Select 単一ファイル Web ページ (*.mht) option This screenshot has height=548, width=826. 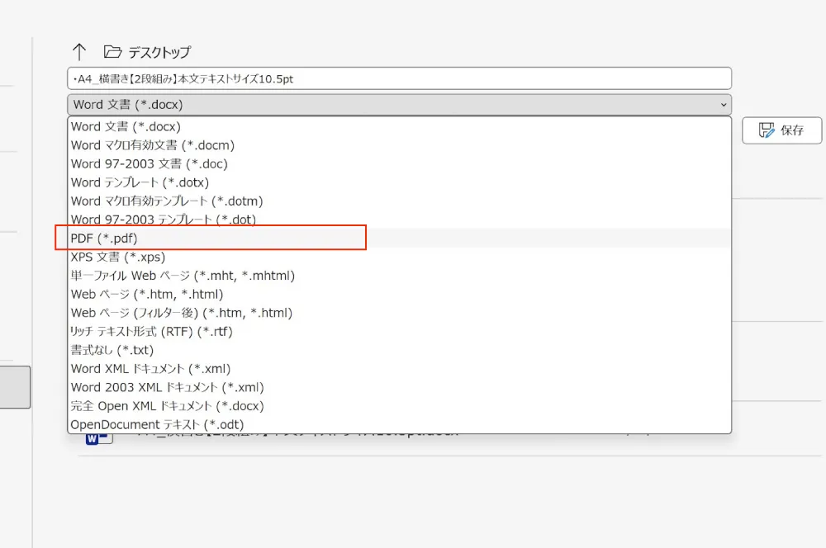[x=183, y=276]
